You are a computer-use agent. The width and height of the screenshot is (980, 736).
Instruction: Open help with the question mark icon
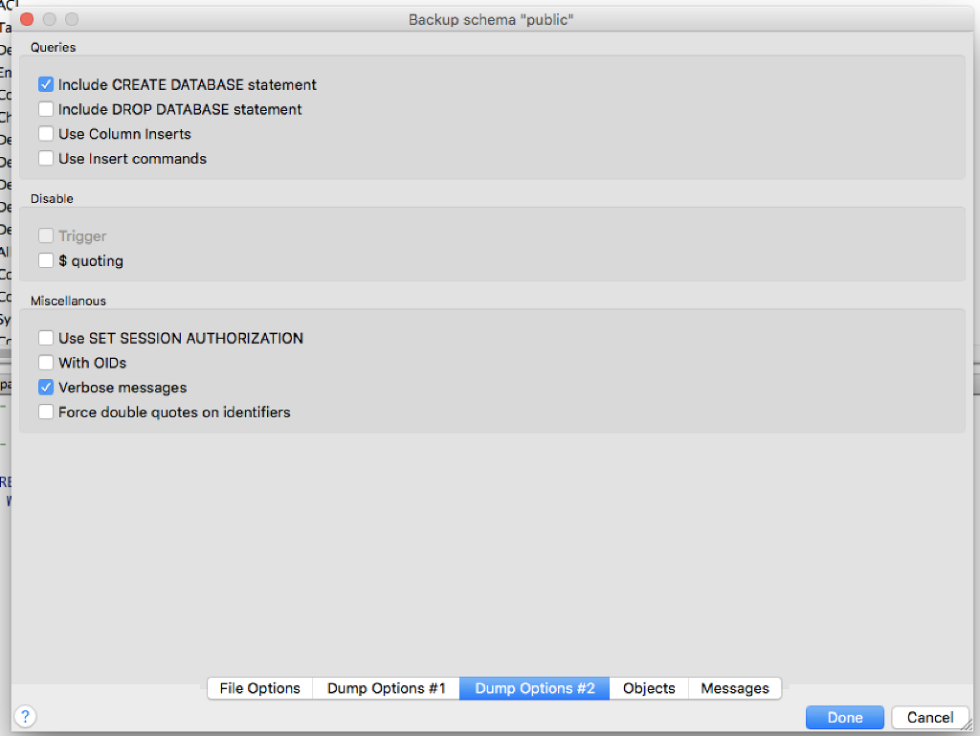pyautogui.click(x=25, y=717)
